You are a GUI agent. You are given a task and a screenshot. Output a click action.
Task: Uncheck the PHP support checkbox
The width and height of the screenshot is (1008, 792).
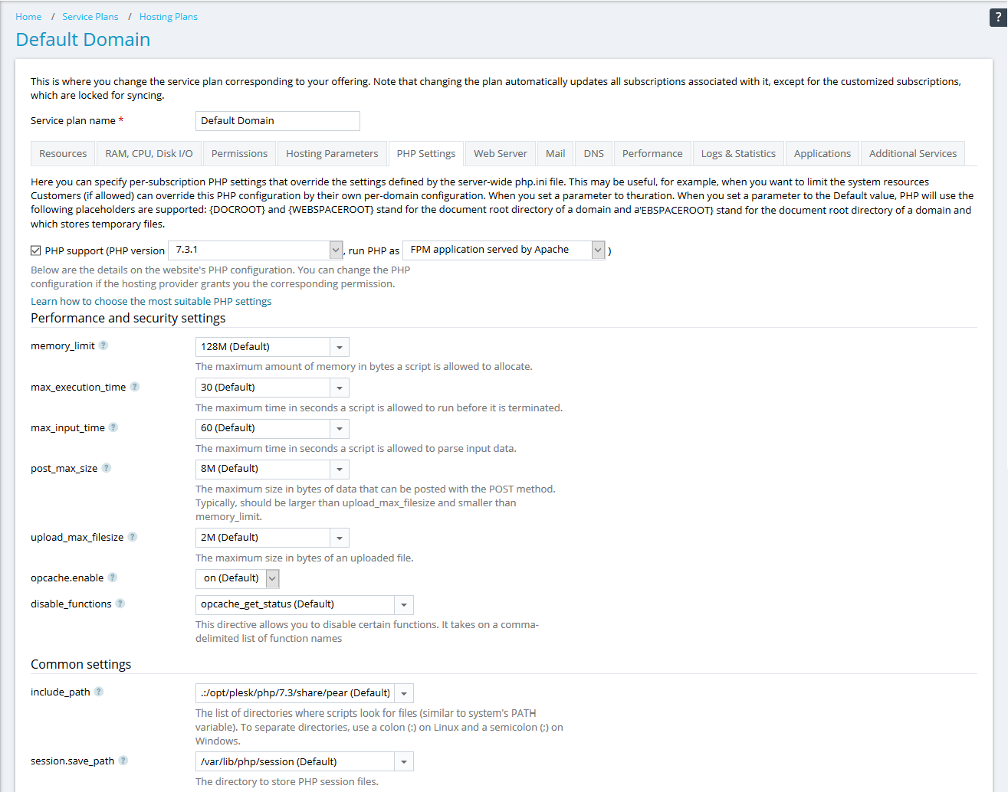[36, 250]
